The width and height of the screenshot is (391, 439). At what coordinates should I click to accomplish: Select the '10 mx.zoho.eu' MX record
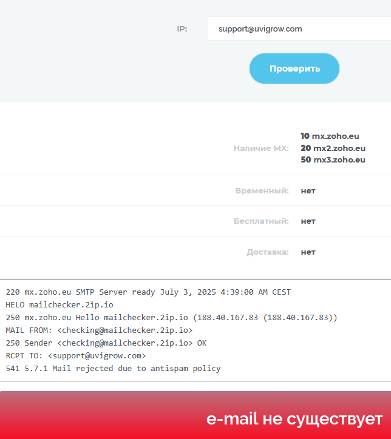330,136
